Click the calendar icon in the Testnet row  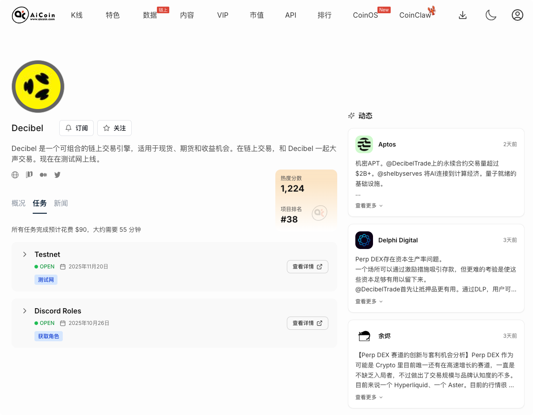point(63,267)
